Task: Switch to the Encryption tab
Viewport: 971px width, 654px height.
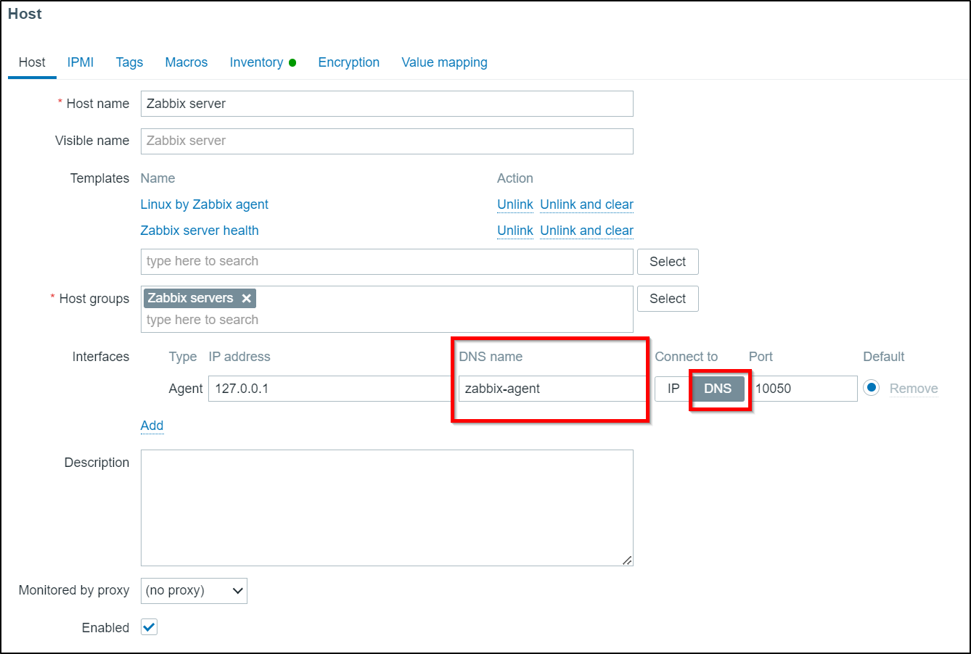Action: [349, 62]
